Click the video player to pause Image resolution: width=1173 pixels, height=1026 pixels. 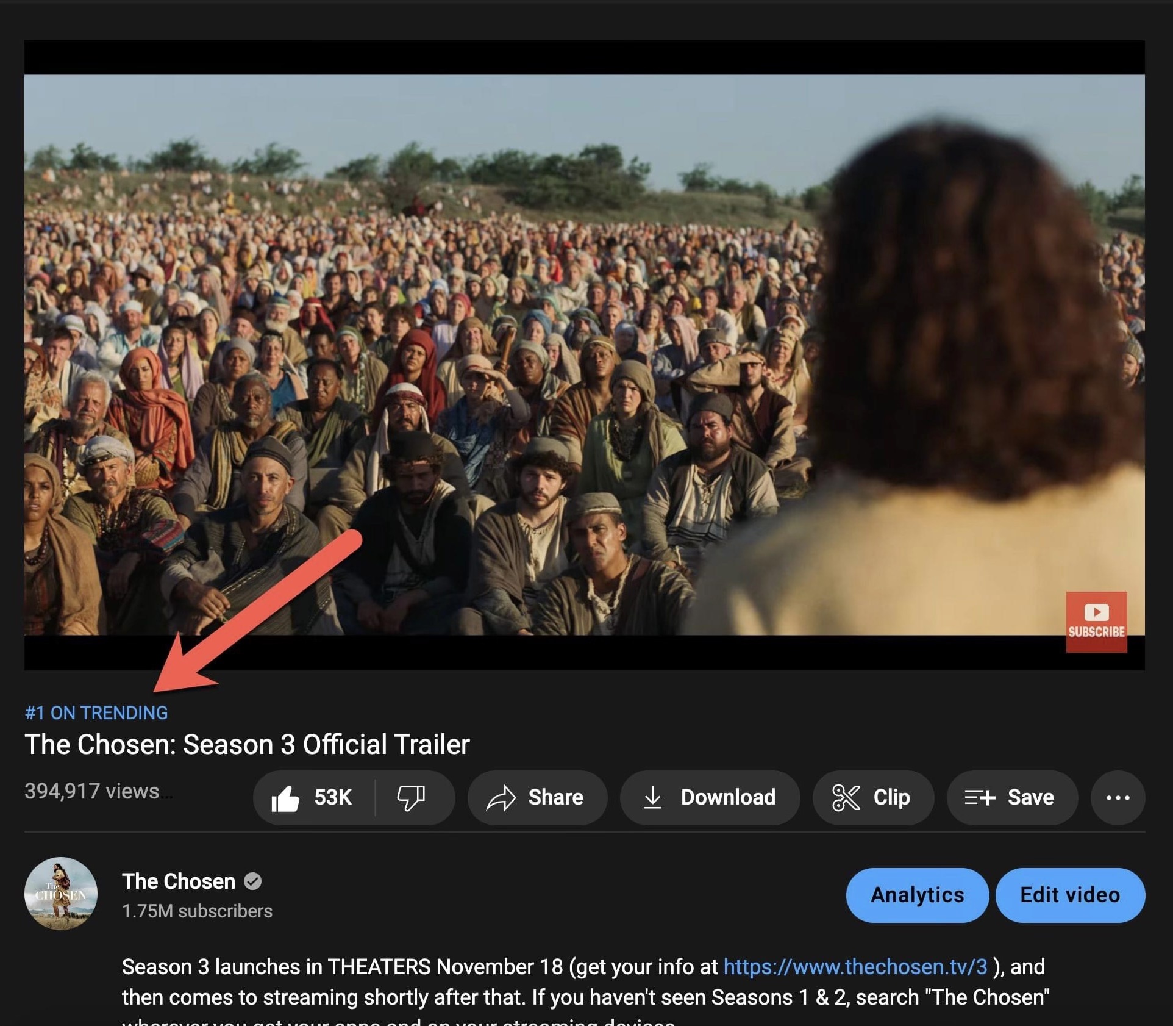(584, 354)
